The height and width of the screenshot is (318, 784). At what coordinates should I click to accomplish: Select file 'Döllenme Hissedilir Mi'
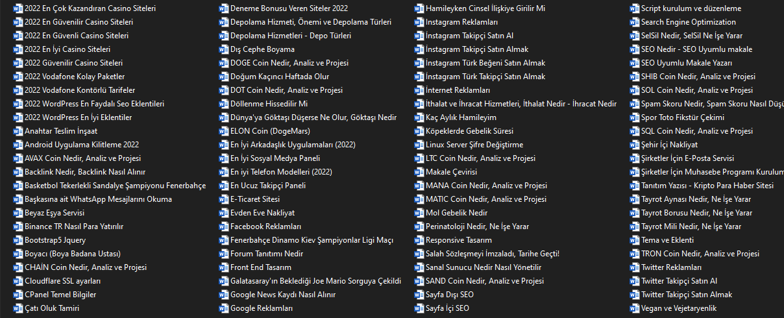[x=269, y=104]
